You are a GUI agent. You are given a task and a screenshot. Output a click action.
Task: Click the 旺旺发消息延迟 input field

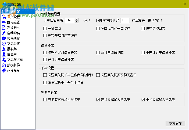(125, 20)
